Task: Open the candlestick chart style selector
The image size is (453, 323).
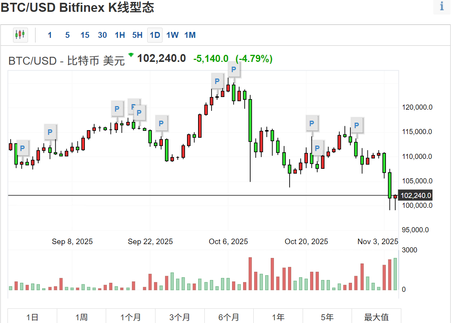Action: click(20, 35)
